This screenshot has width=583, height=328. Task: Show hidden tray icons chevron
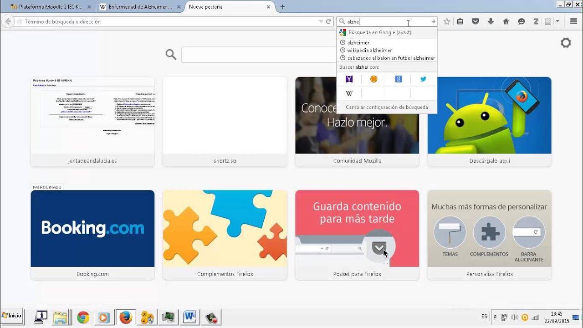click(495, 317)
